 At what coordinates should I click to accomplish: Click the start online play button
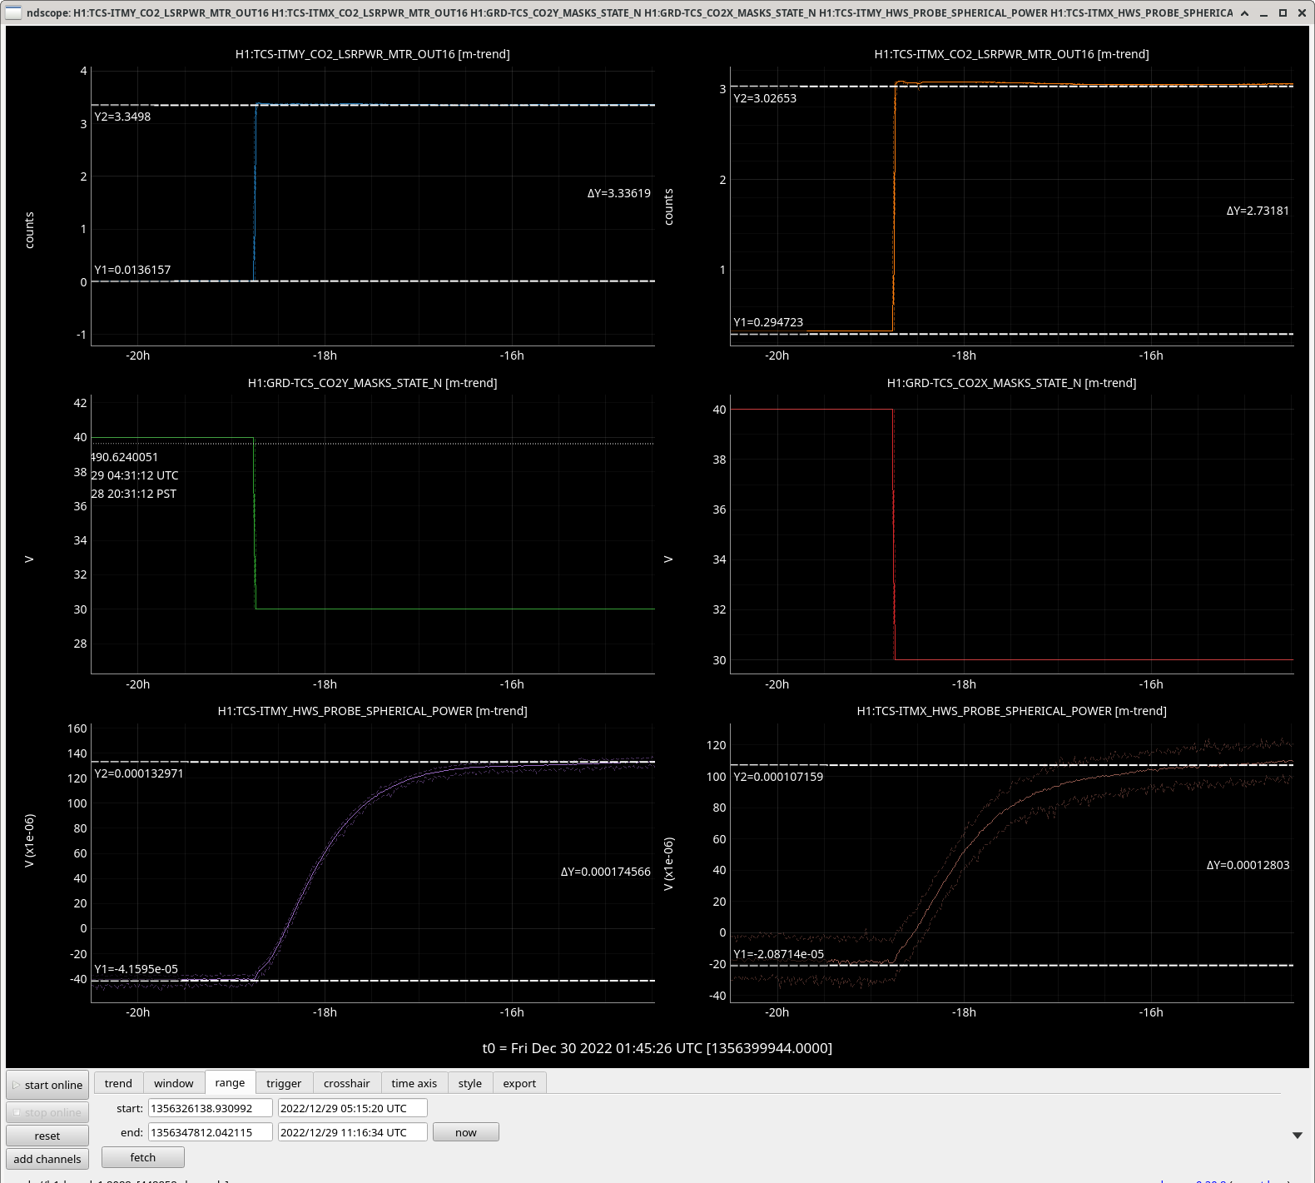pyautogui.click(x=47, y=1085)
